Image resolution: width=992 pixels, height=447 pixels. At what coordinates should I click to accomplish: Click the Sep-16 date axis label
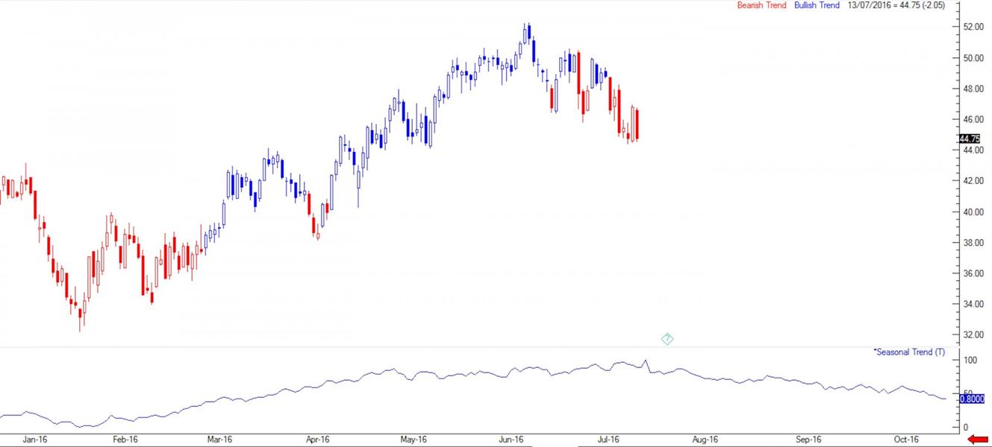coord(808,440)
